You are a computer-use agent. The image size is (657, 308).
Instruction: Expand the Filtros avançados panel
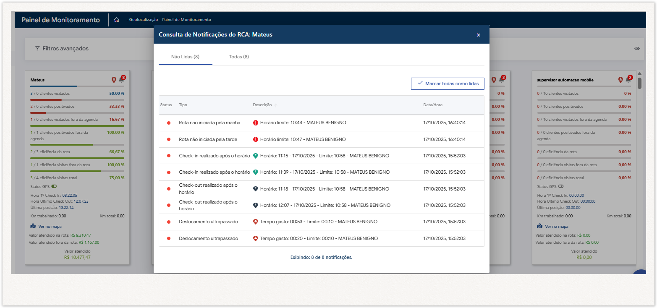point(65,49)
